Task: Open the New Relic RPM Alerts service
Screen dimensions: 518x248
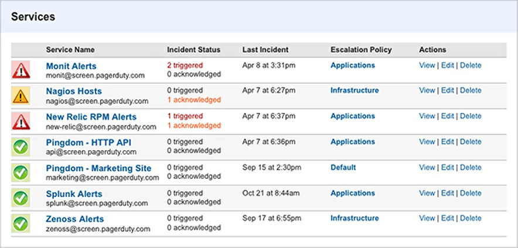Action: [91, 117]
